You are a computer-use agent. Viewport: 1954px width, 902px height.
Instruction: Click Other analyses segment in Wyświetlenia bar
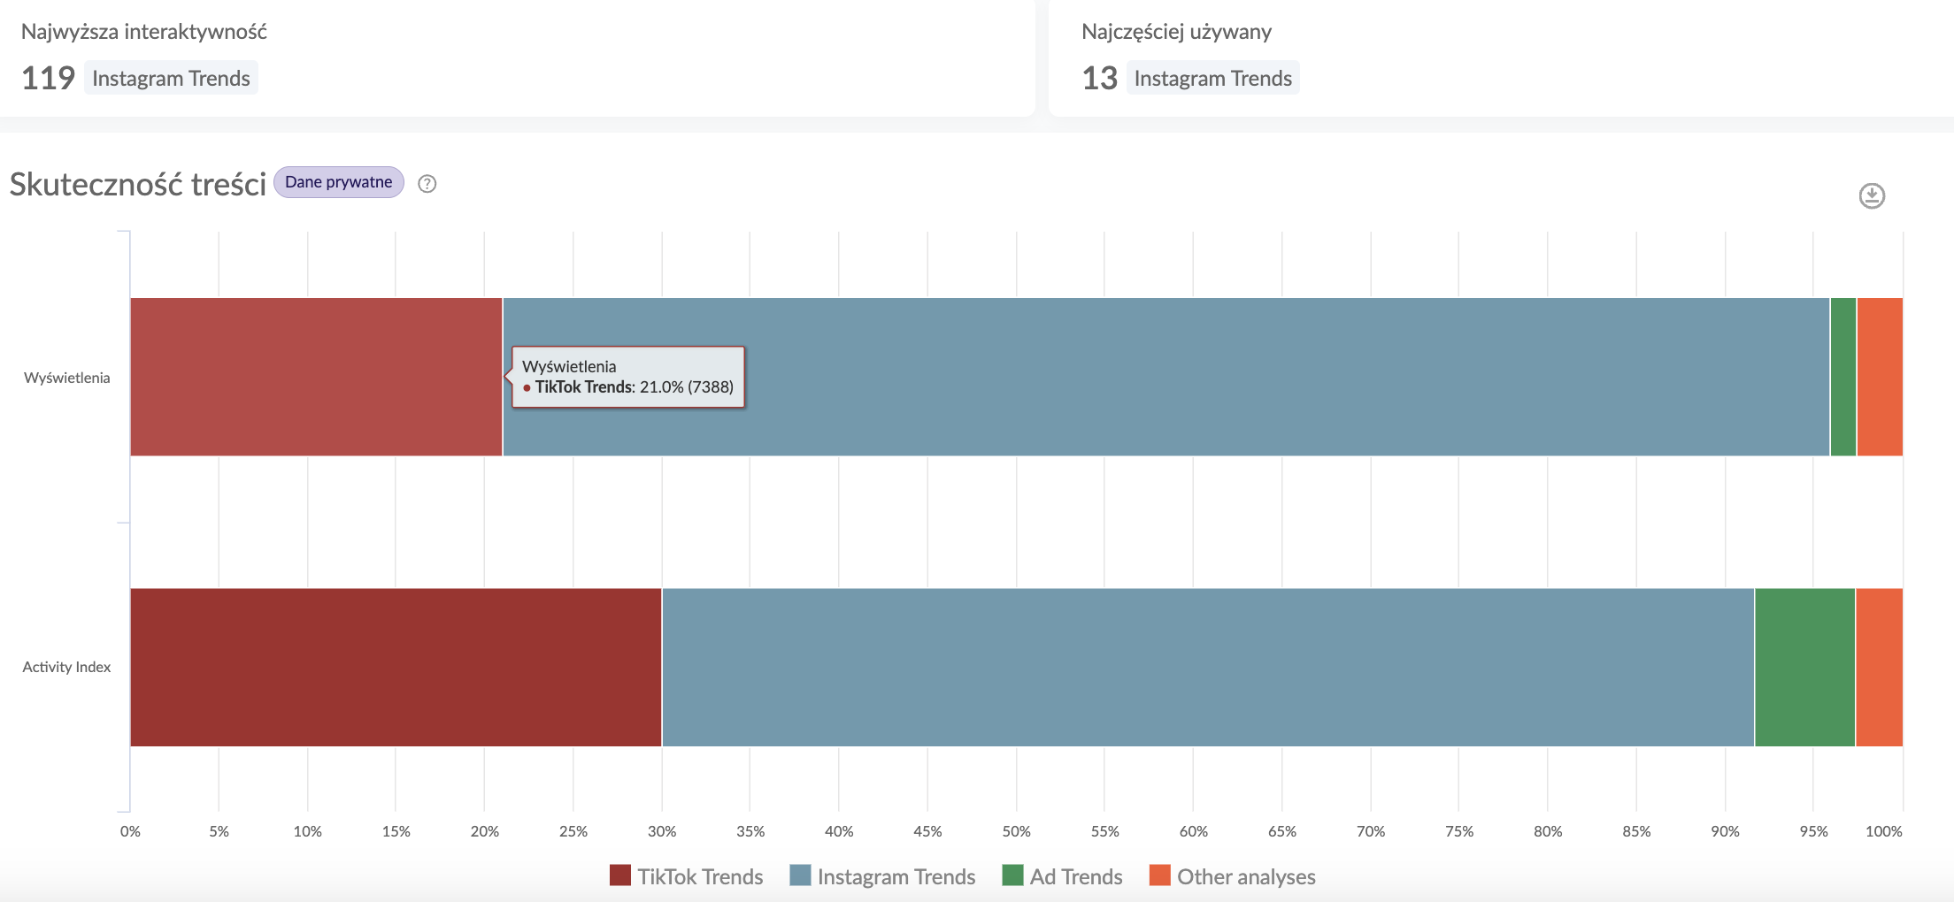pyautogui.click(x=1880, y=377)
